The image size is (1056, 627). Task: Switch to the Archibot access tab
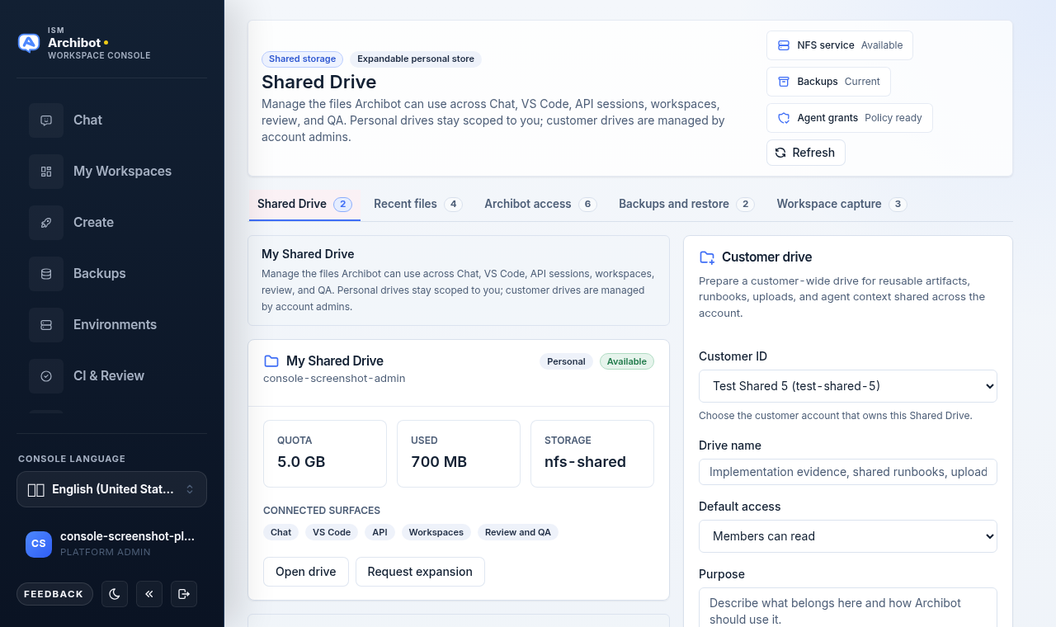tap(540, 204)
